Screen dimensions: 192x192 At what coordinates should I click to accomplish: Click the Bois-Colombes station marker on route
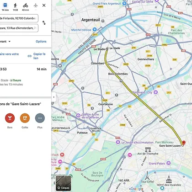(x=121, y=80)
